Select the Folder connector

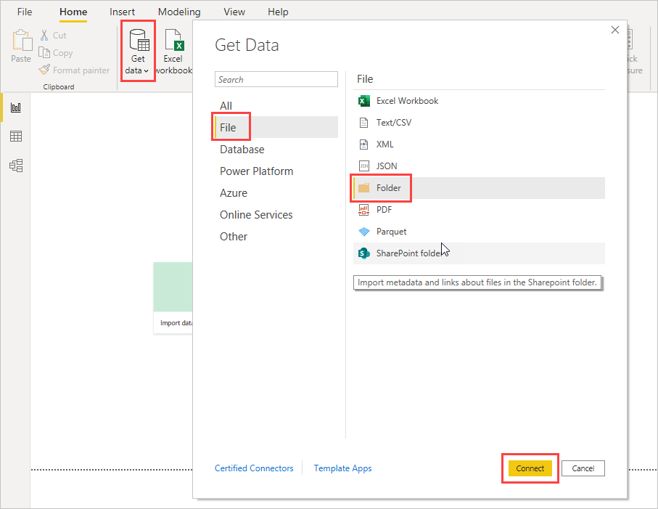(388, 188)
